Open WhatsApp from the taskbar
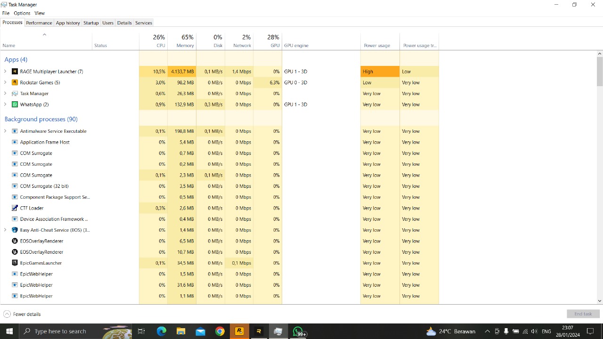Viewport: 603px width, 339px height. pos(299,331)
